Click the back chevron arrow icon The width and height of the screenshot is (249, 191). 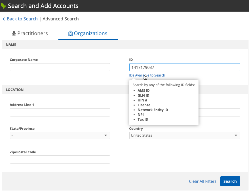pos(4,19)
